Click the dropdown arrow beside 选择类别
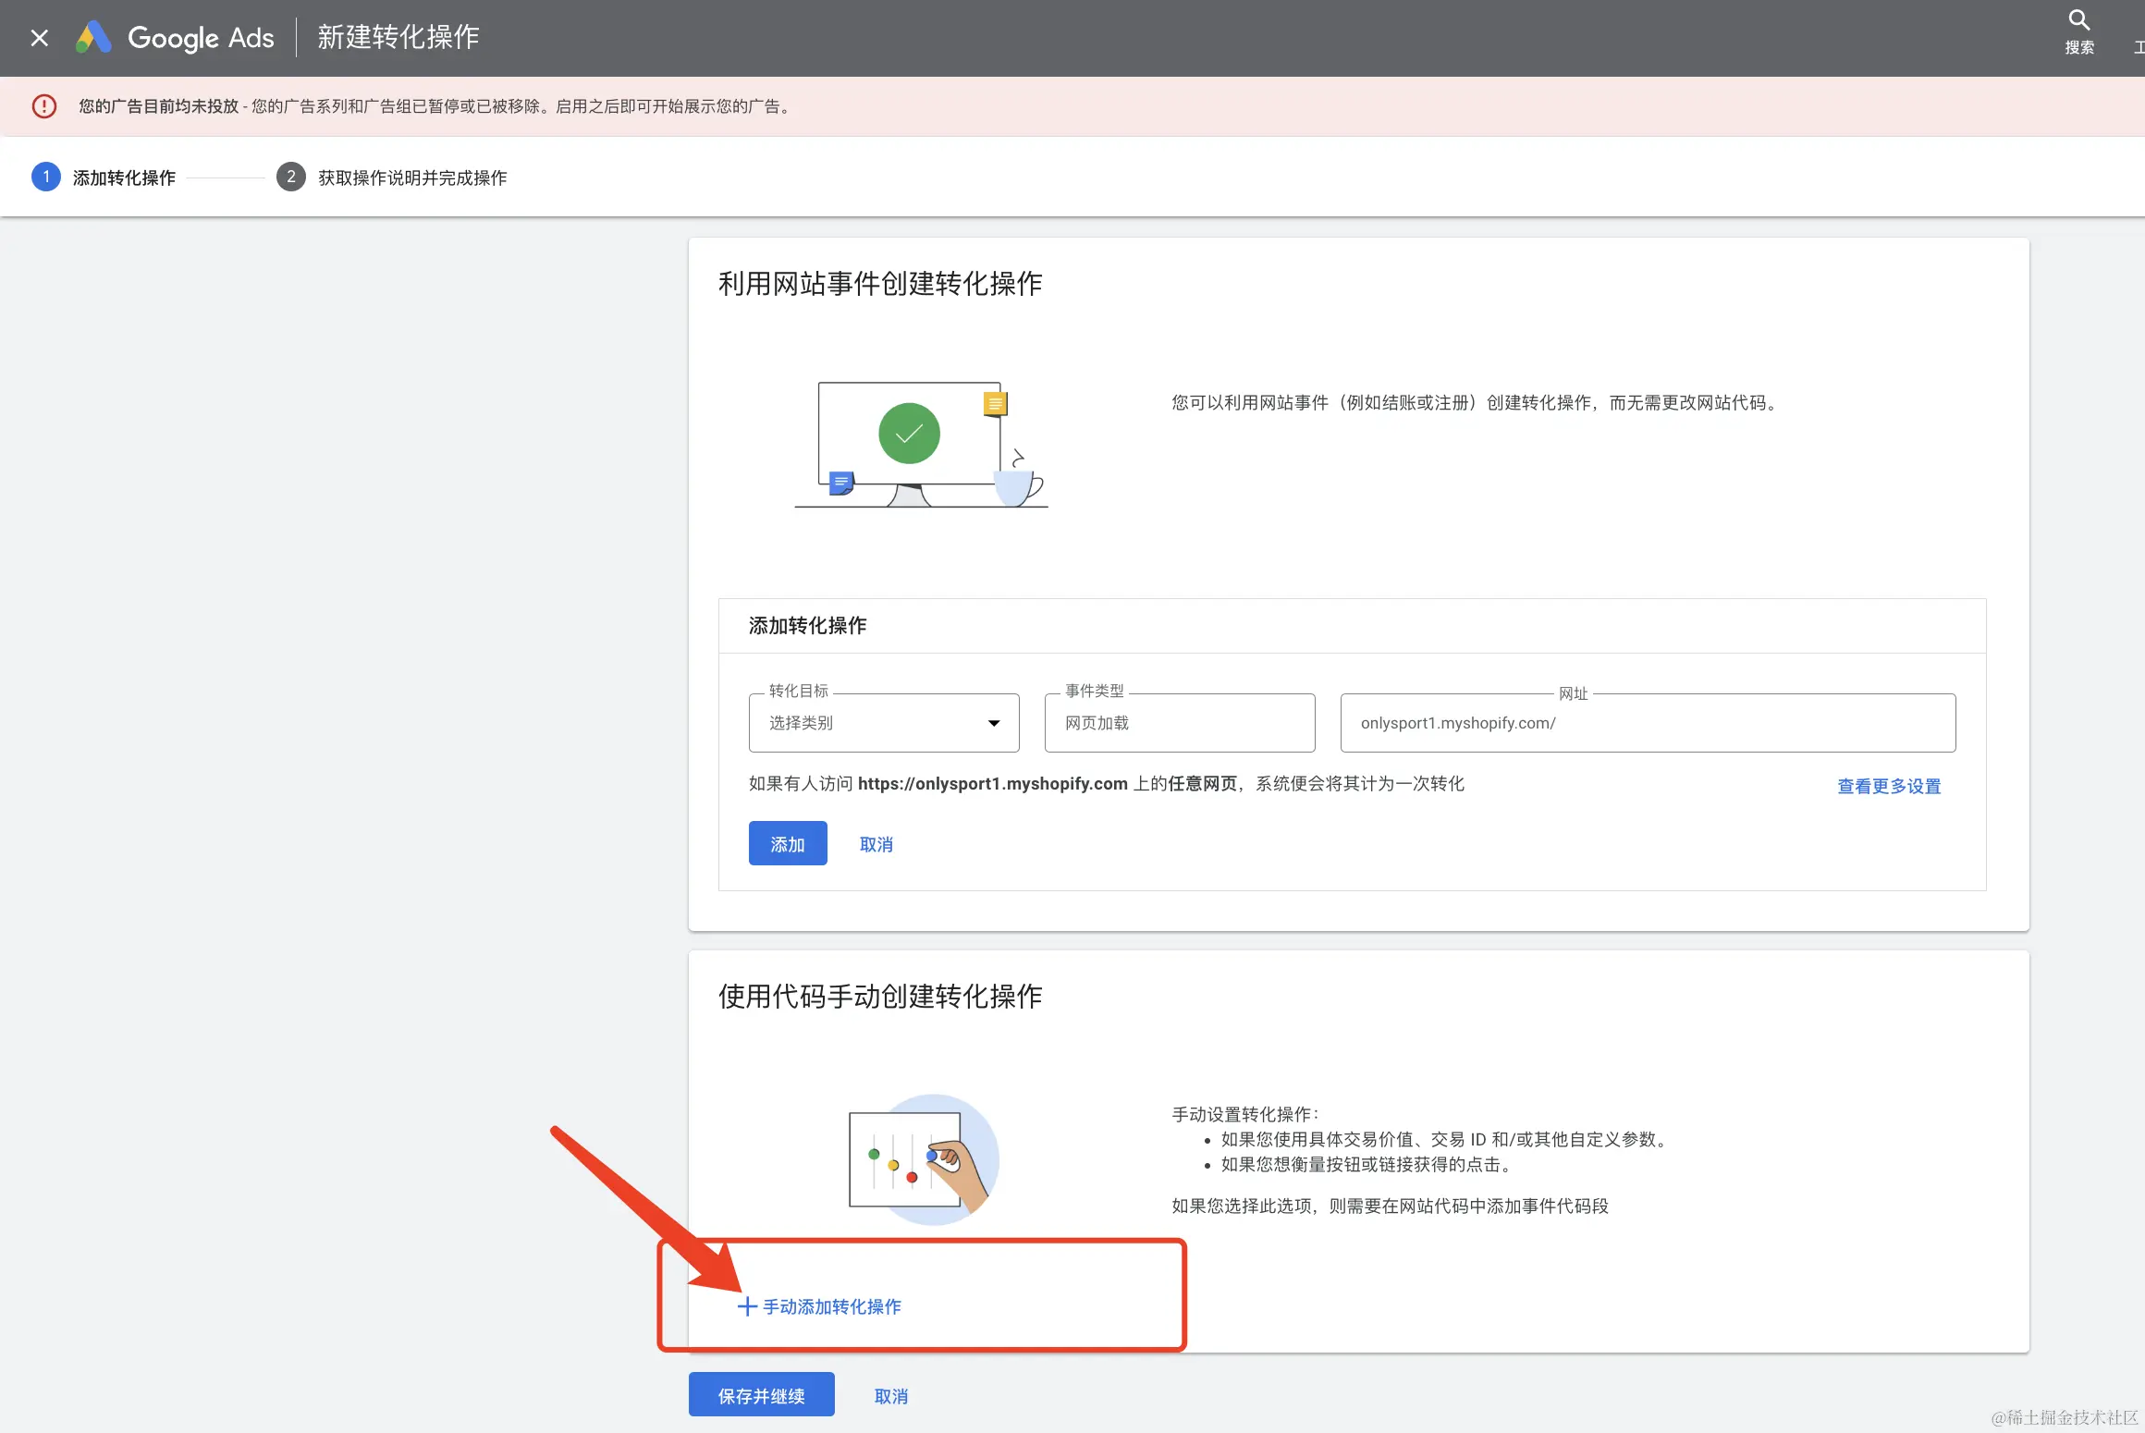 [x=994, y=723]
